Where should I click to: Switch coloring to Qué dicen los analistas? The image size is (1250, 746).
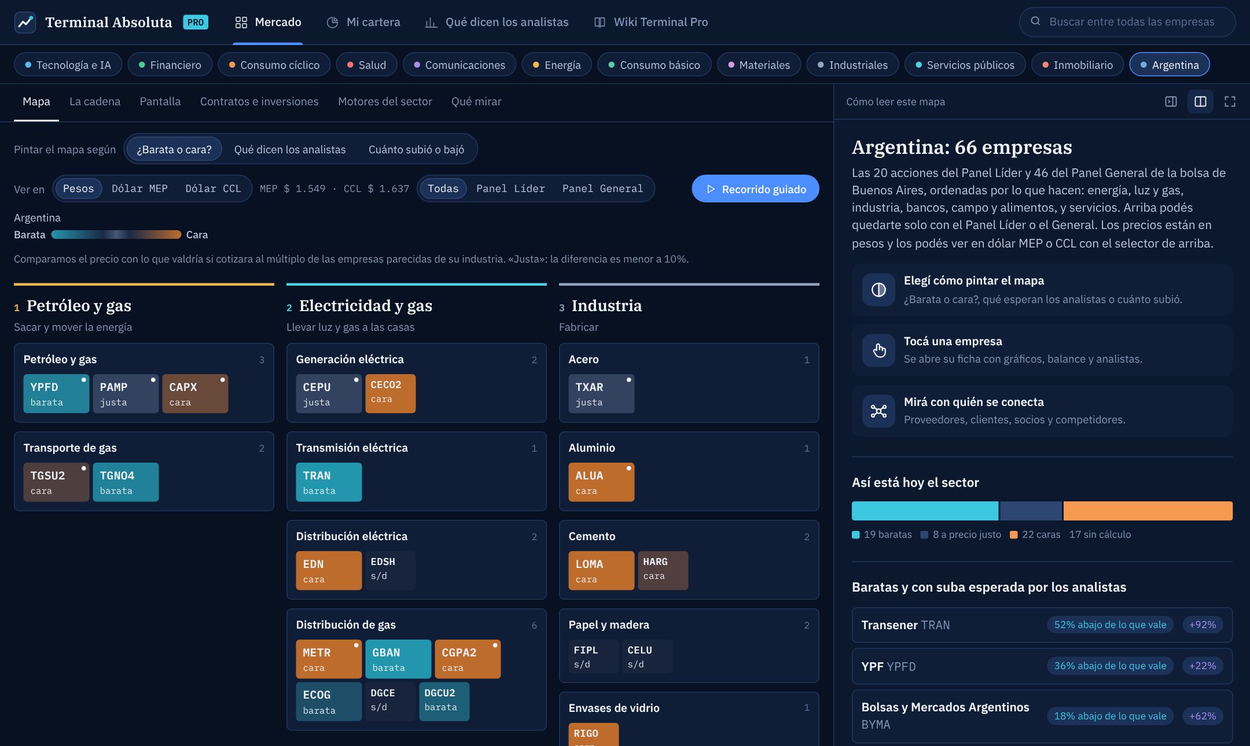pyautogui.click(x=290, y=149)
